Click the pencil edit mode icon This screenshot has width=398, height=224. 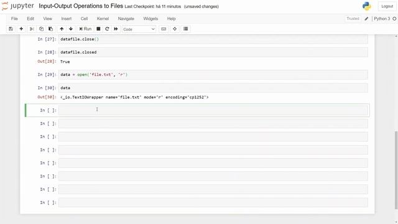click(366, 19)
